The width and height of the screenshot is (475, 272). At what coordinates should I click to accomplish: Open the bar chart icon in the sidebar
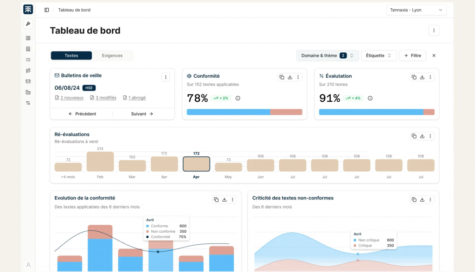pos(28,92)
